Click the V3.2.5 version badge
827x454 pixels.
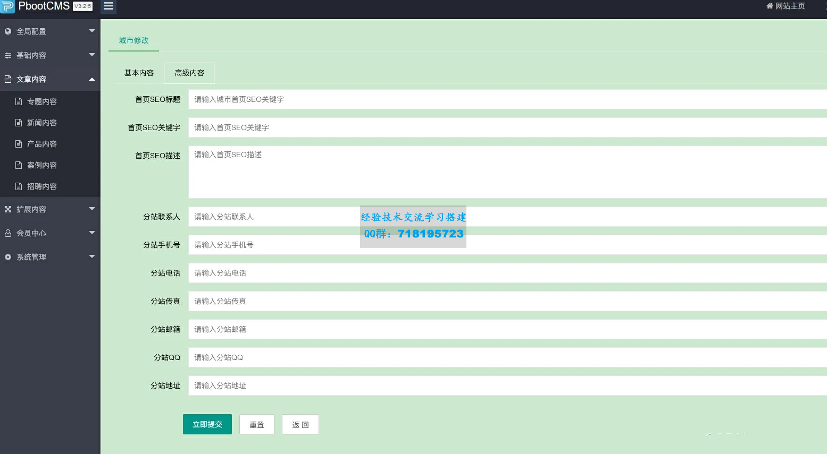(82, 6)
